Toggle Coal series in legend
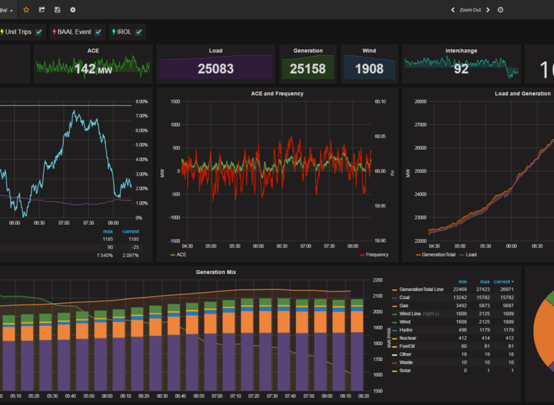 (404, 298)
